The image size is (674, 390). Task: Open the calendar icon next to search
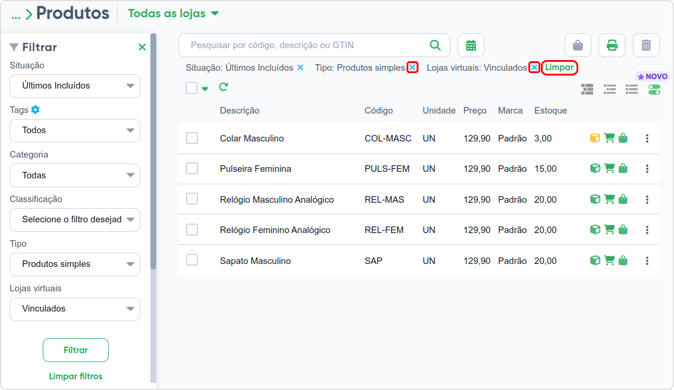pyautogui.click(x=471, y=45)
